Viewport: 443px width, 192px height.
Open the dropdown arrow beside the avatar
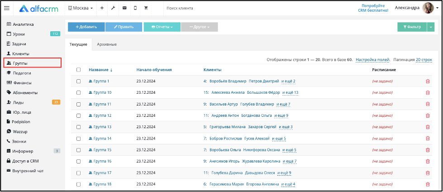point(438,8)
